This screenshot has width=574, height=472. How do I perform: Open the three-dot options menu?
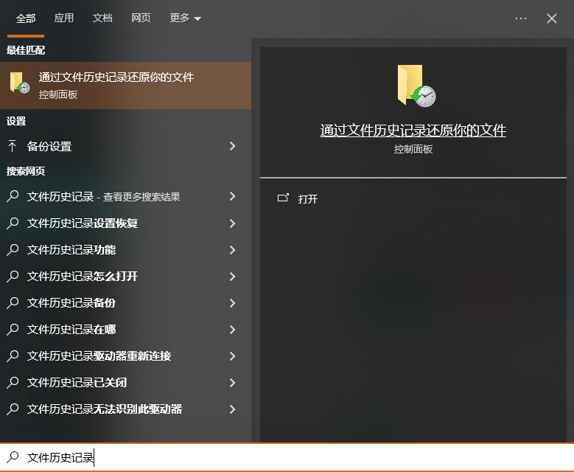pos(520,18)
